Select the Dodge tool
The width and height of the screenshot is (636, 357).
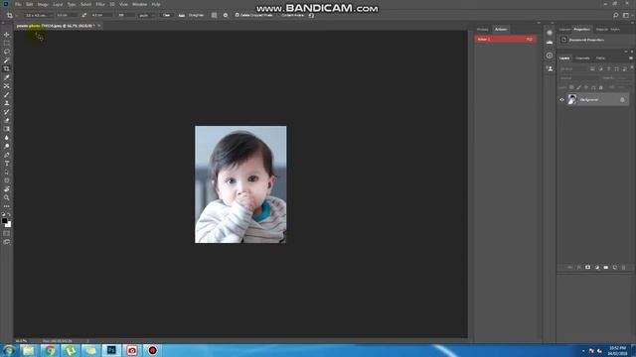click(x=7, y=146)
